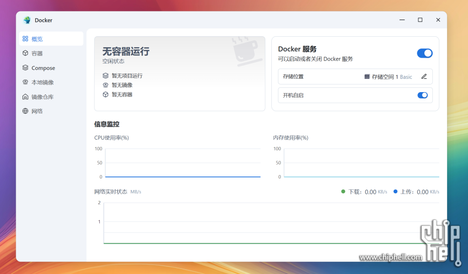Close the Docker window
The width and height of the screenshot is (468, 274).
[x=438, y=20]
